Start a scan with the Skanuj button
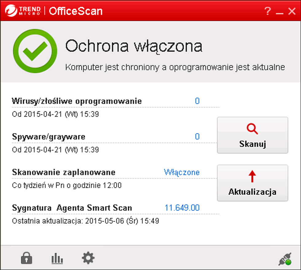The width and height of the screenshot is (301, 270). pos(252,135)
